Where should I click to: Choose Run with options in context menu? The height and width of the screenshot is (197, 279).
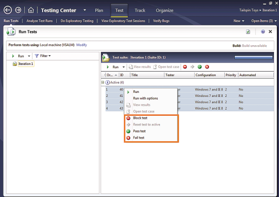(151, 98)
